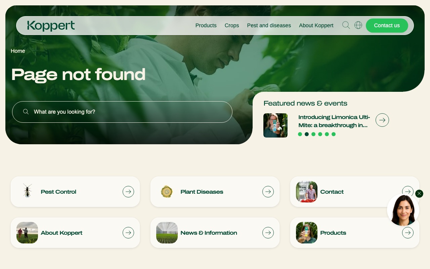Close the chat assistant popup
Image resolution: width=430 pixels, height=269 pixels.
pos(419,194)
